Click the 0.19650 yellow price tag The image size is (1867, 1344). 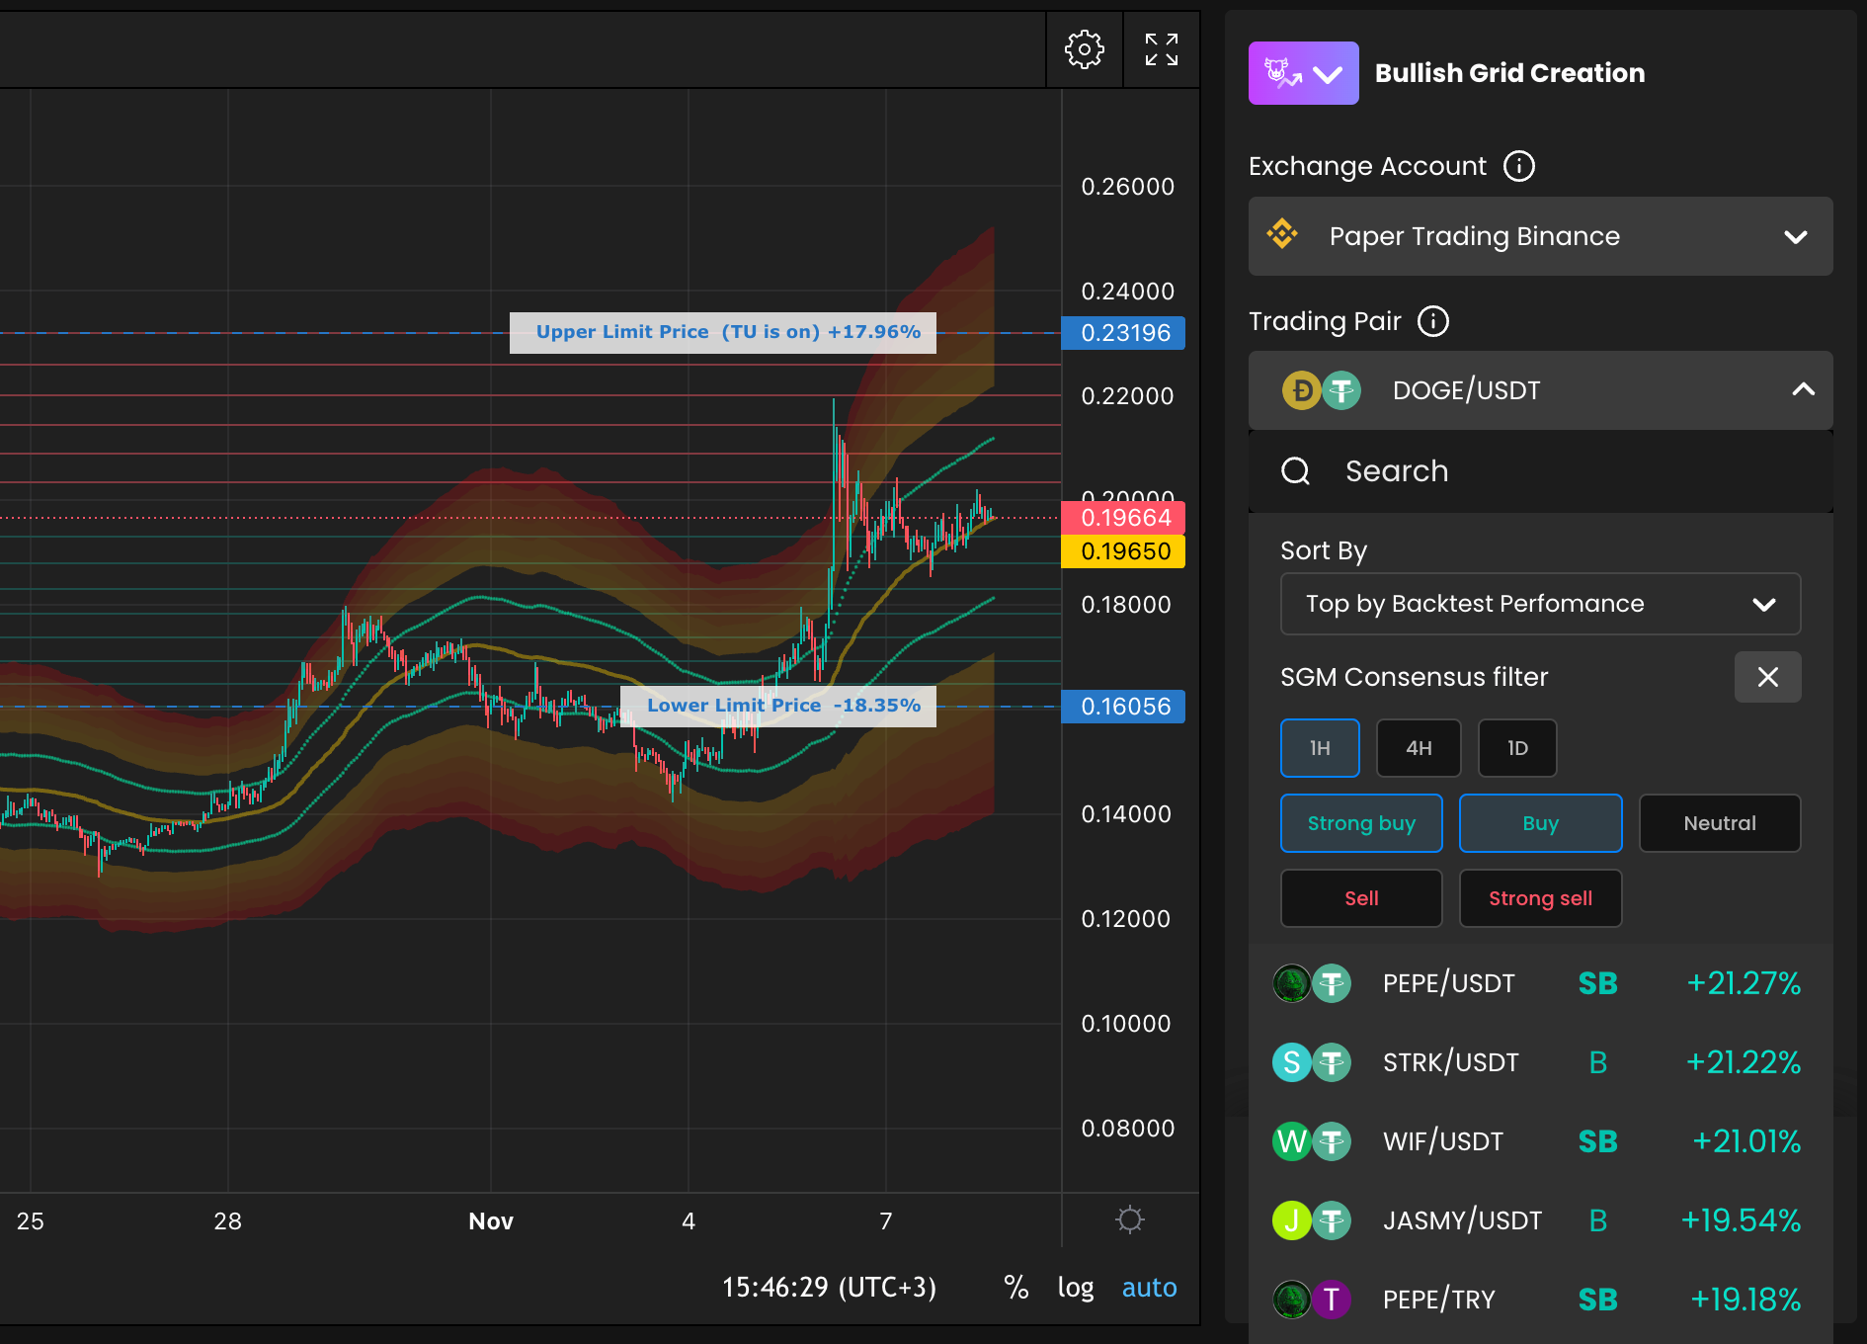[x=1123, y=551]
